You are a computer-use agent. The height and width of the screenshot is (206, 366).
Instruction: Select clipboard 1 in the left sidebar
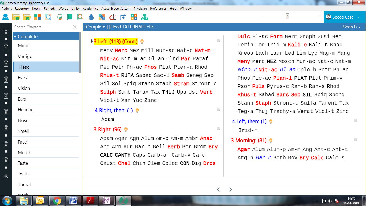coord(6,48)
